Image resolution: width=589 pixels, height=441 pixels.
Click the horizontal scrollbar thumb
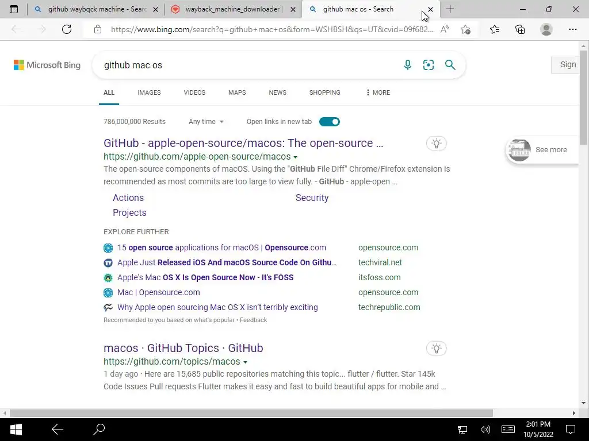click(251, 413)
